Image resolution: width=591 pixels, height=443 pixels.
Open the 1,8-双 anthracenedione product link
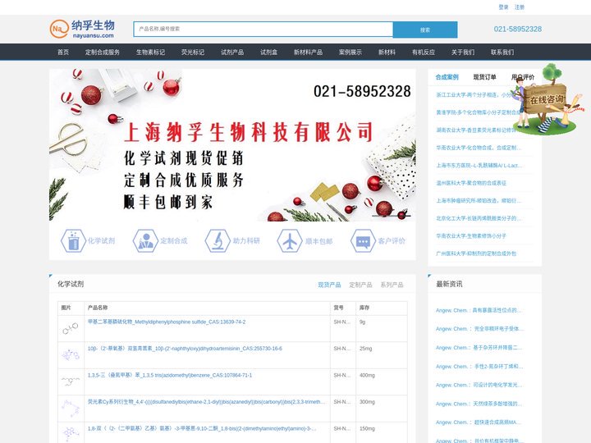[202, 429]
